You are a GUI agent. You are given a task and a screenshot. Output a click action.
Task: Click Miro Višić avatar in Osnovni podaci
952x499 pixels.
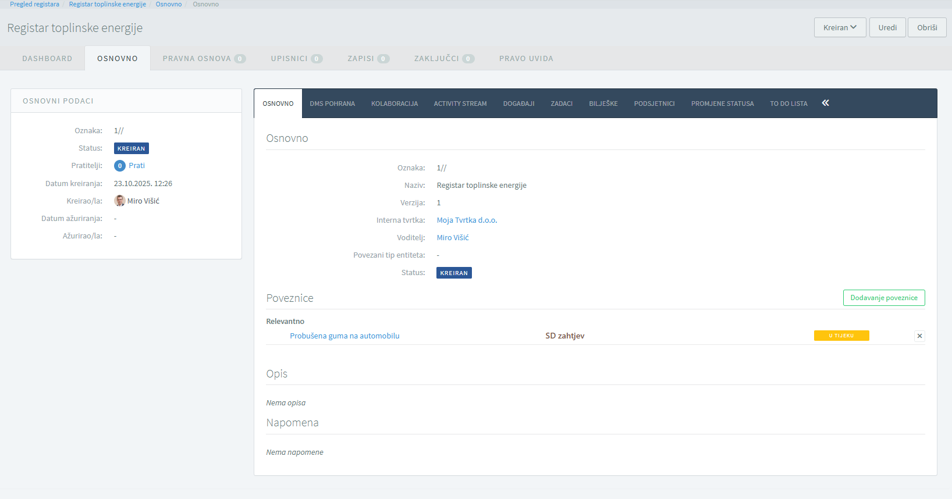120,201
